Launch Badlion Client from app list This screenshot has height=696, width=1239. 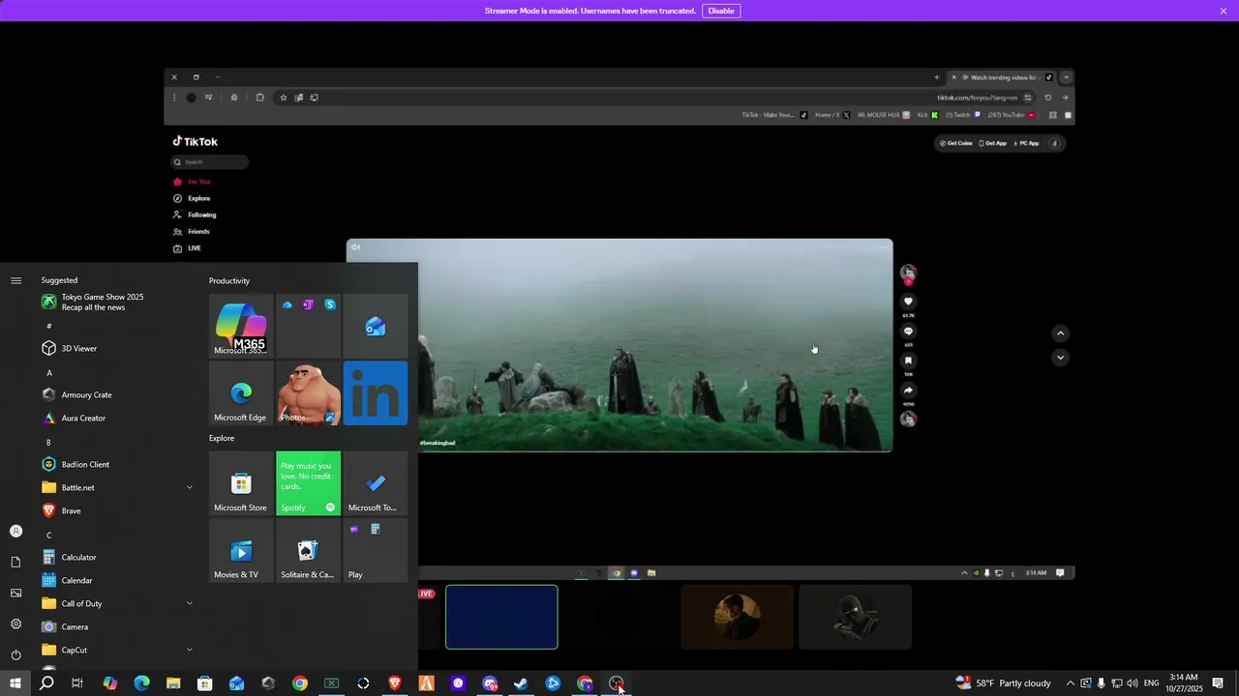pyautogui.click(x=116, y=464)
